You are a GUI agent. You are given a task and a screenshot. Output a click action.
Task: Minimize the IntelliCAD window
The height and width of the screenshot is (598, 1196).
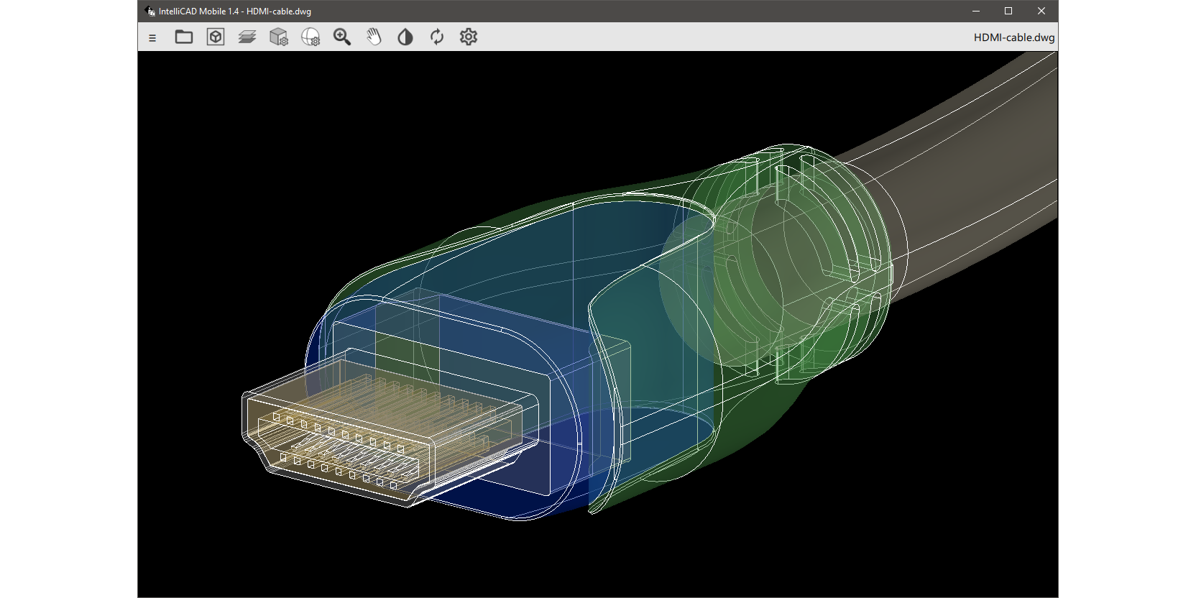pos(976,11)
